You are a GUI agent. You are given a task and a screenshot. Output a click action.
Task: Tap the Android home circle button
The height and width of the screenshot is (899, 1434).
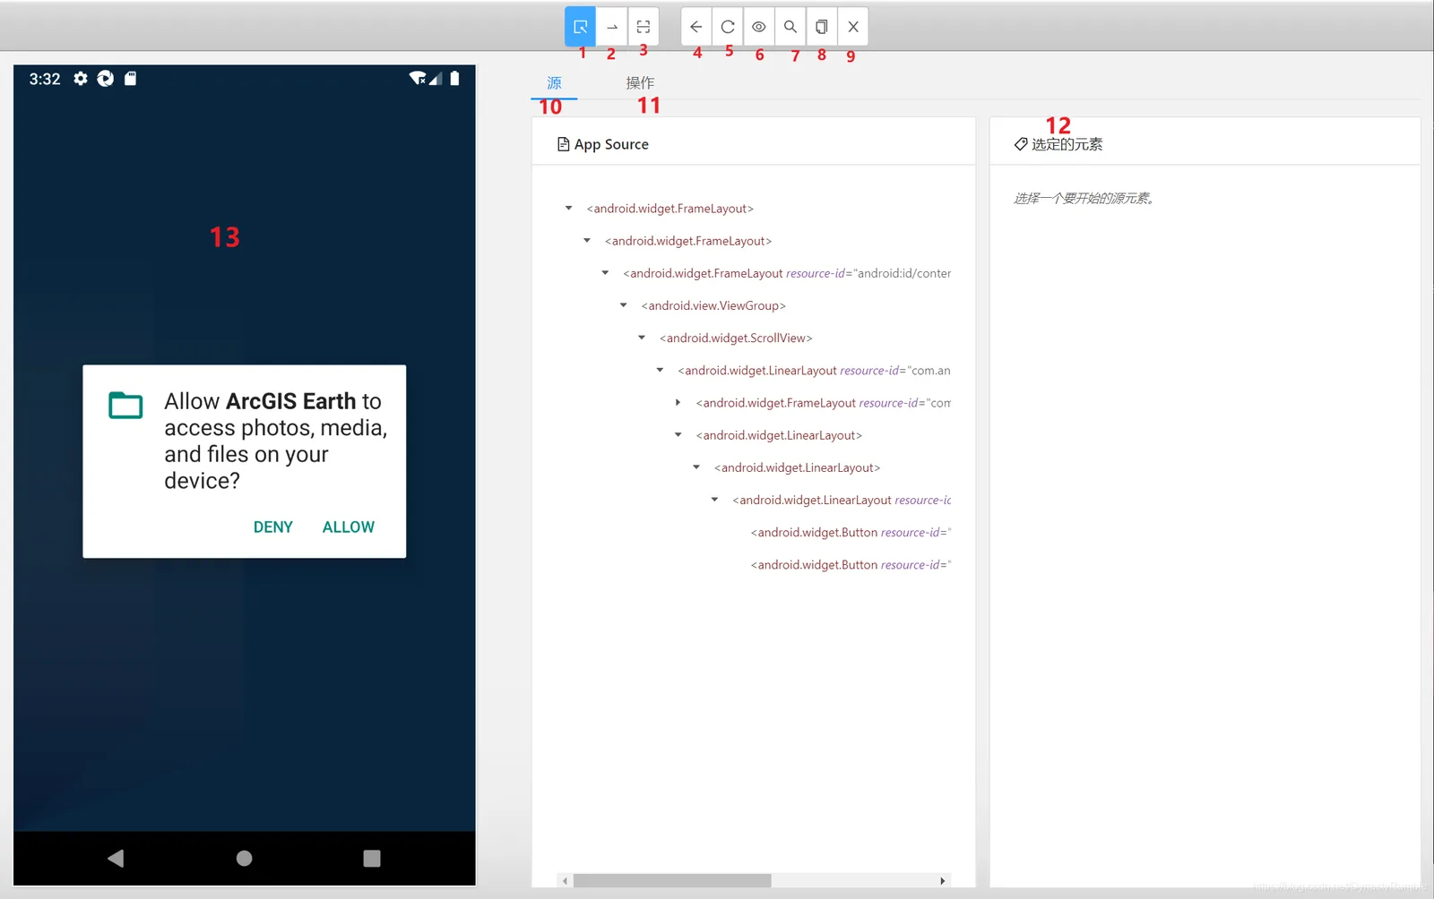point(244,859)
